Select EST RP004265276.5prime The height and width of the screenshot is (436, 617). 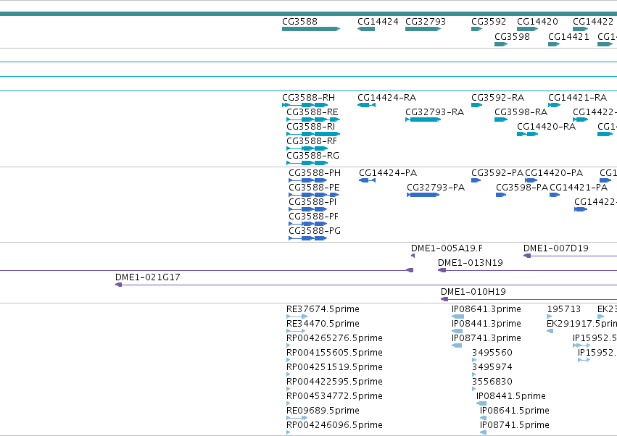coord(289,345)
